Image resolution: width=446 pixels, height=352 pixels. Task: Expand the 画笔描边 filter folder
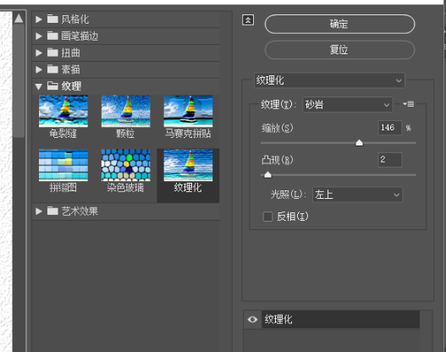tap(126, 36)
